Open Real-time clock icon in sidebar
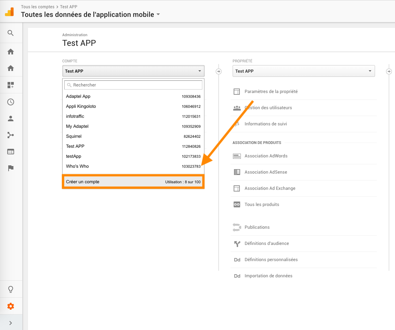The height and width of the screenshot is (330, 395). coord(11,102)
